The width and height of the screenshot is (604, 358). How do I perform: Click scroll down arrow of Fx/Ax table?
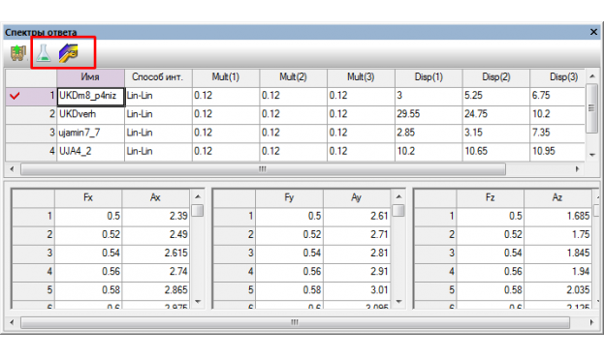tap(198, 302)
